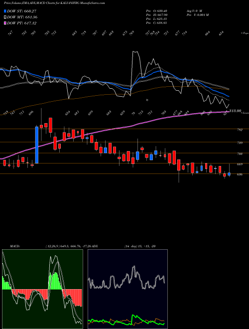
Task: Select the 'DOW PT: 617.12' legend text
Action: 22,23
